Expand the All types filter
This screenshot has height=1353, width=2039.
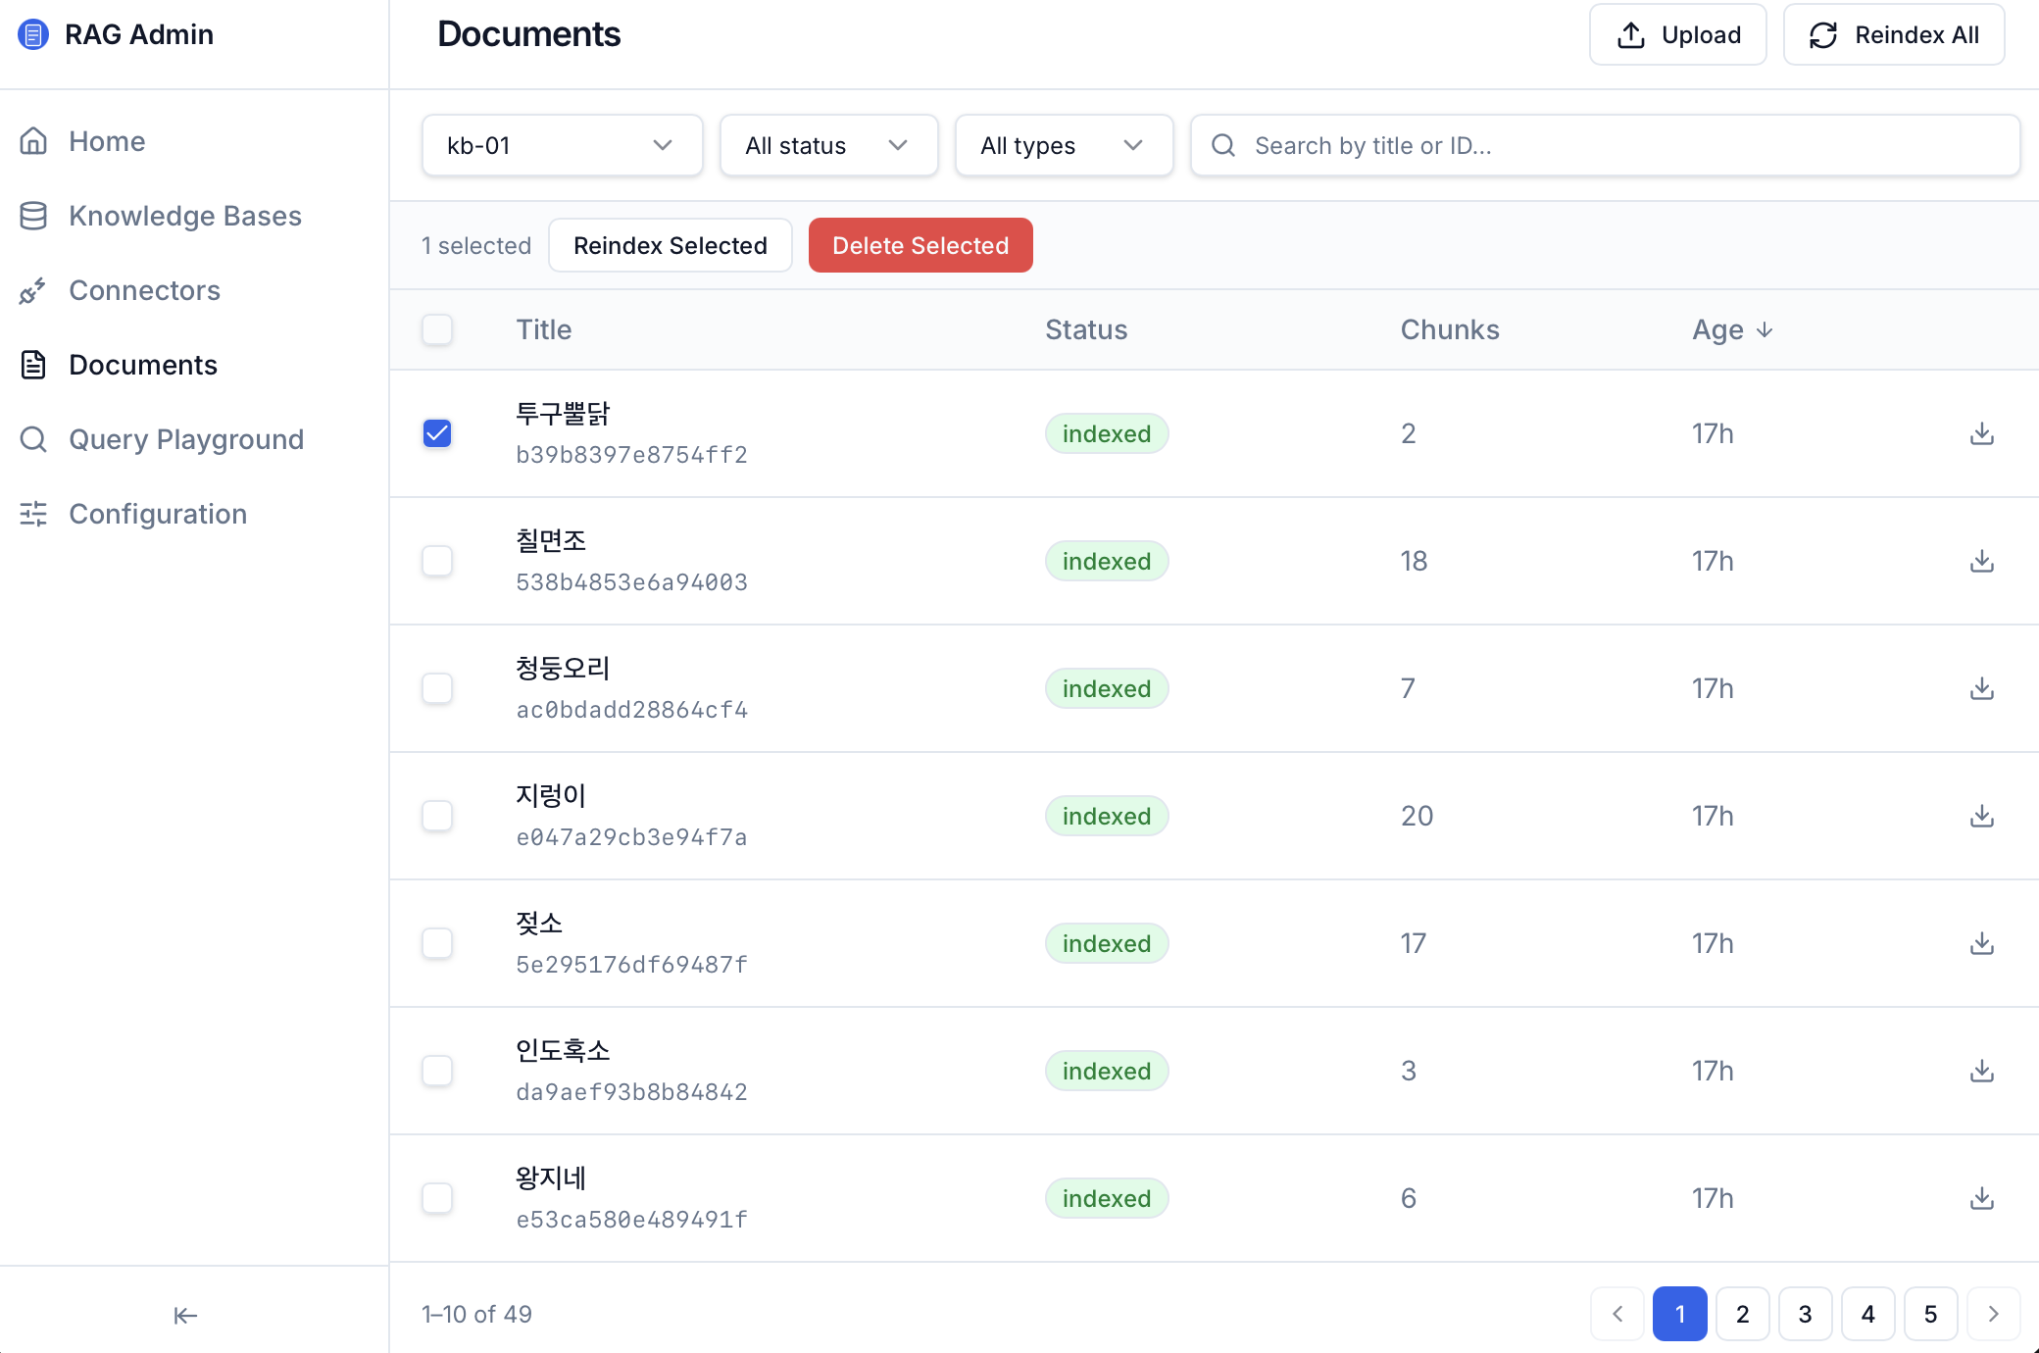pos(1064,145)
